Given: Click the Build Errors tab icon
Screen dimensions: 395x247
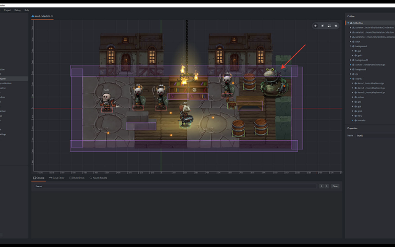Looking at the screenshot, I should [x=71, y=178].
